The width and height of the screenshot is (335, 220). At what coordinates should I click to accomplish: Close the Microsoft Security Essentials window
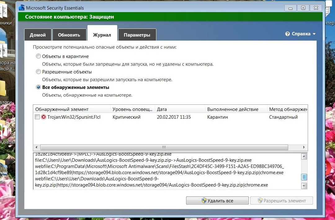coord(316,8)
